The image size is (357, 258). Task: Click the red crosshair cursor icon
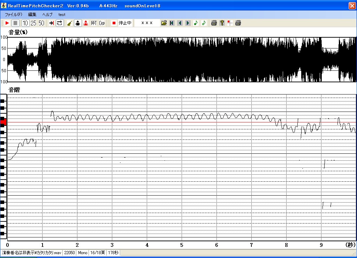[230, 23]
